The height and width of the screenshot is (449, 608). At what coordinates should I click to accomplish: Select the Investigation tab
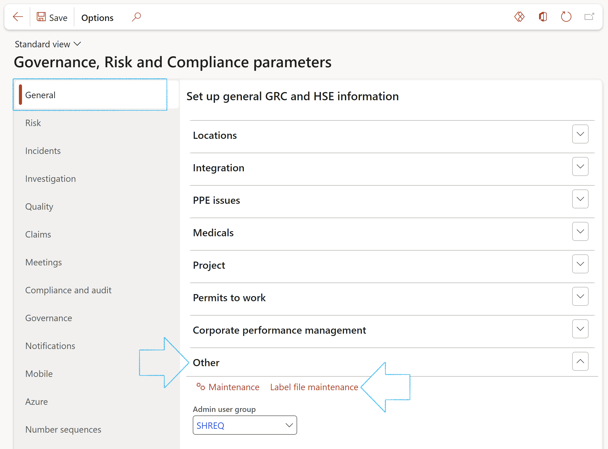51,178
